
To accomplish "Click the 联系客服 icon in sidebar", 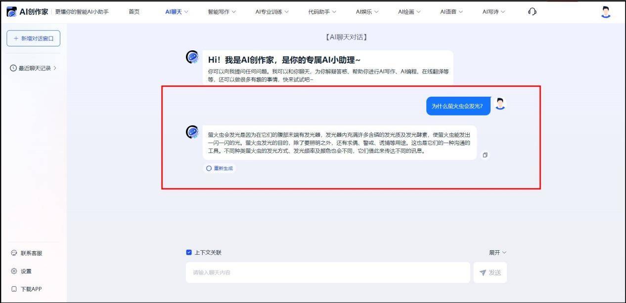I will click(x=14, y=253).
